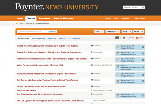Open the Category filter dropdown
This screenshot has height=104, width=161.
pos(113,32)
